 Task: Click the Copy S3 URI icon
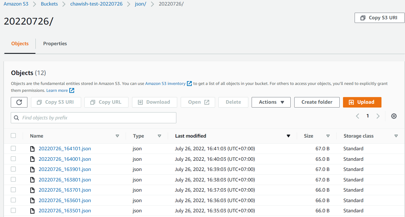pos(363,18)
